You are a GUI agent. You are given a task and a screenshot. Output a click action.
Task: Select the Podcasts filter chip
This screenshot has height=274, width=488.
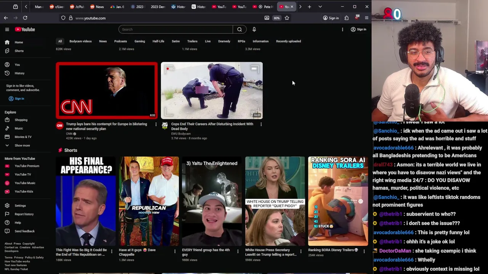[x=120, y=41]
